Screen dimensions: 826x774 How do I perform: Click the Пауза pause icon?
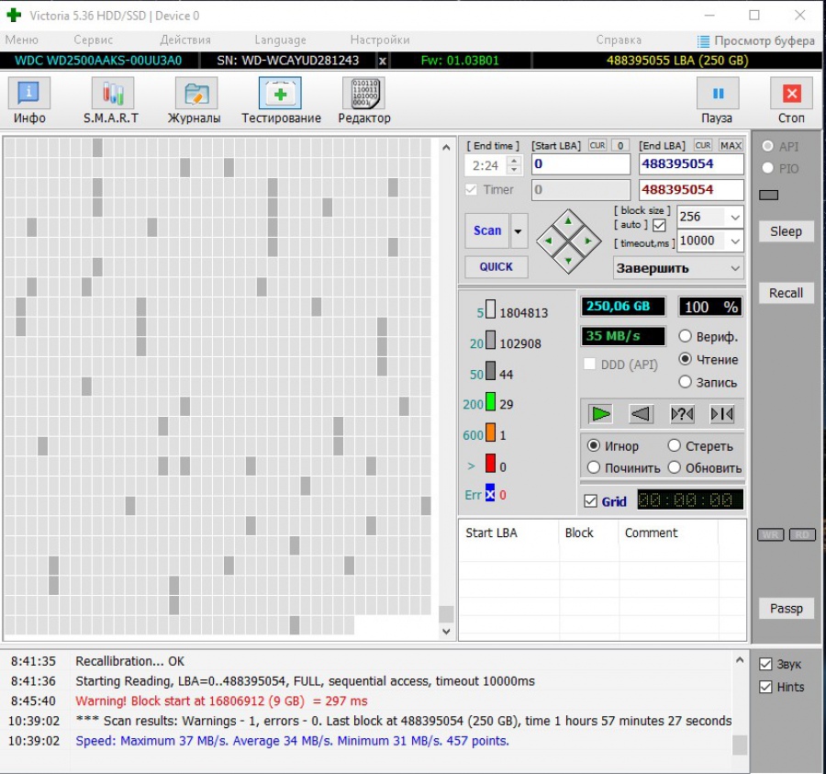pyautogui.click(x=717, y=94)
